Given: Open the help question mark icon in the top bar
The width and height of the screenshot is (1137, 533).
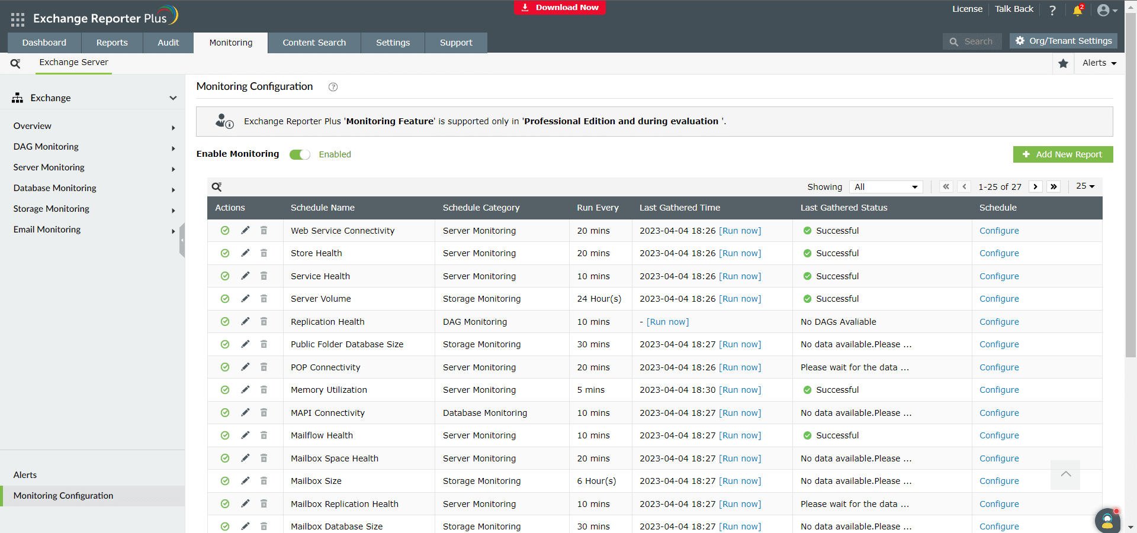Looking at the screenshot, I should [1052, 9].
